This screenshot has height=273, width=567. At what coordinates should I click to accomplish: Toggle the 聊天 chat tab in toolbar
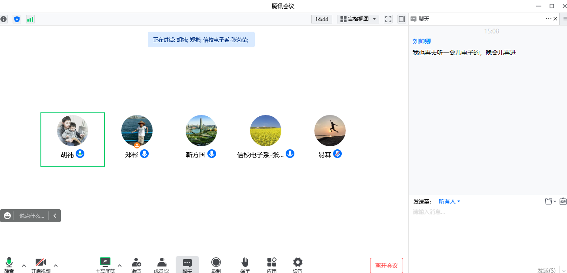[x=187, y=264]
